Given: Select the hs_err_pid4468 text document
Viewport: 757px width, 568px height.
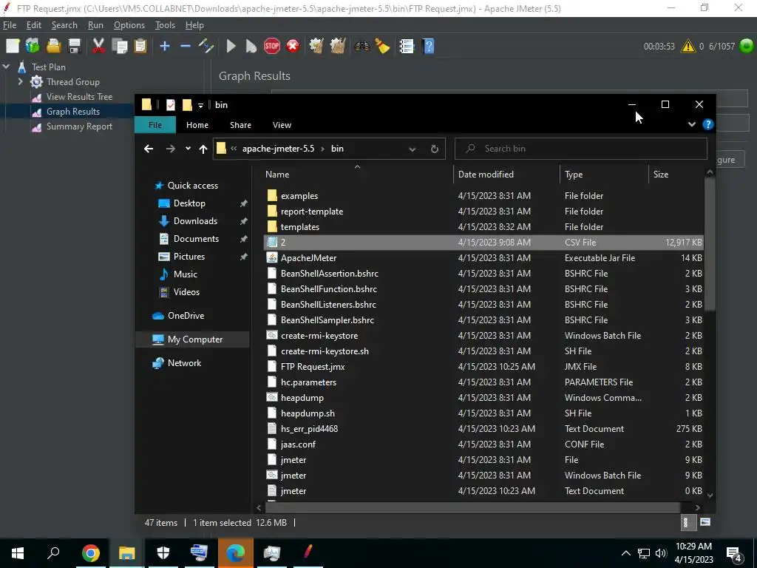Looking at the screenshot, I should 483,429.
